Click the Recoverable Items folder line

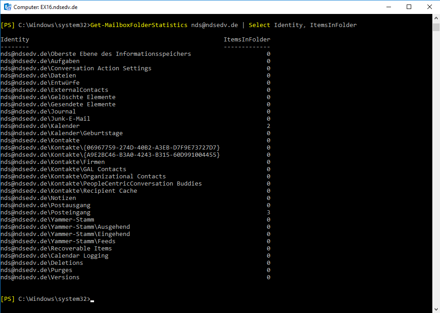56,249
